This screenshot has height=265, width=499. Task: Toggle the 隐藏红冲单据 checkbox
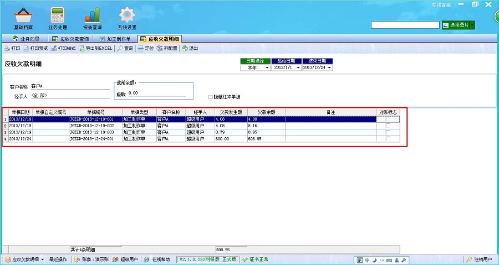(x=210, y=97)
